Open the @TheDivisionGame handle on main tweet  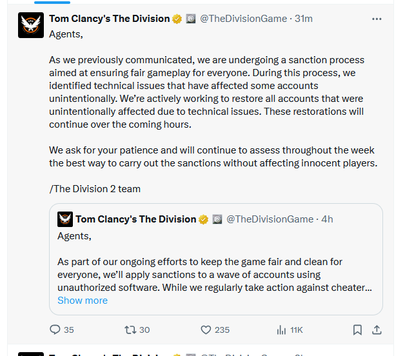[244, 19]
